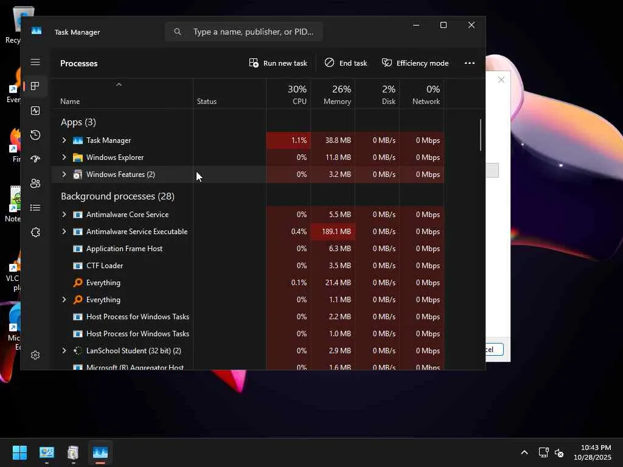Select the Application Frame Host row
The width and height of the screenshot is (623, 467).
click(248, 249)
